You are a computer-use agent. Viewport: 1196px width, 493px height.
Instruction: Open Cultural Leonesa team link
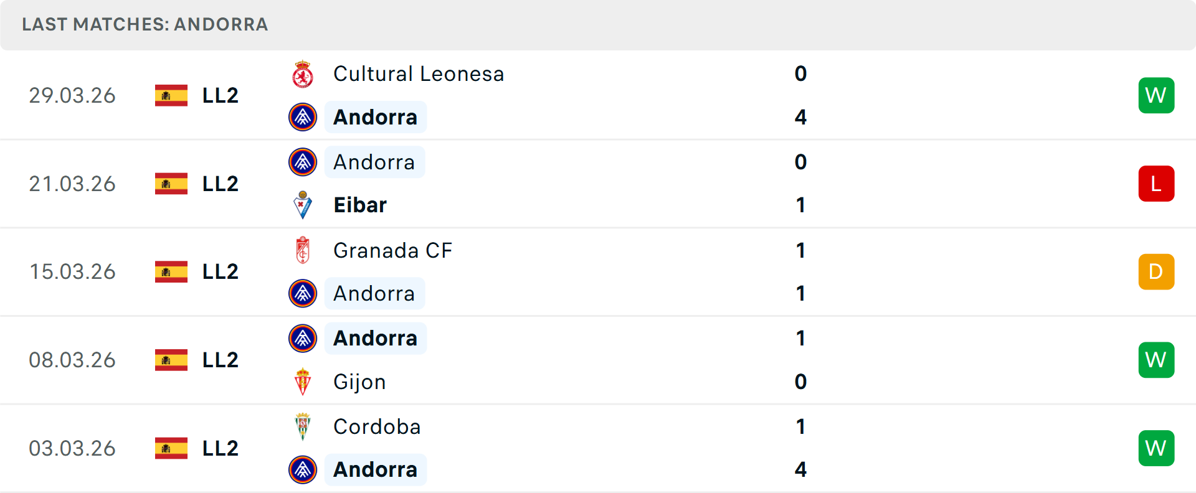pyautogui.click(x=419, y=74)
